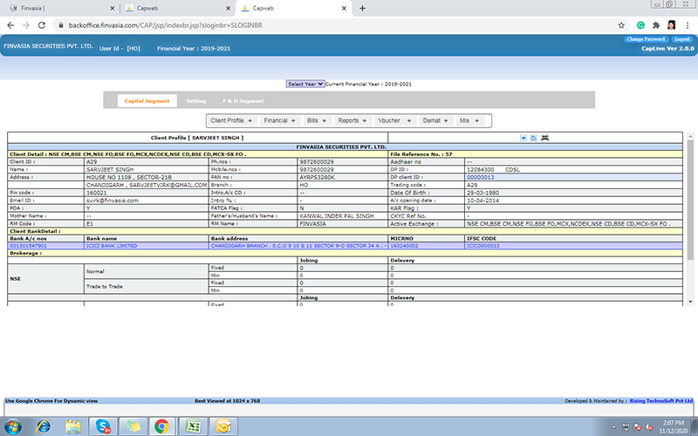698x436 pixels.
Task: Open the browser Extensions puzzle icon
Action: click(656, 25)
